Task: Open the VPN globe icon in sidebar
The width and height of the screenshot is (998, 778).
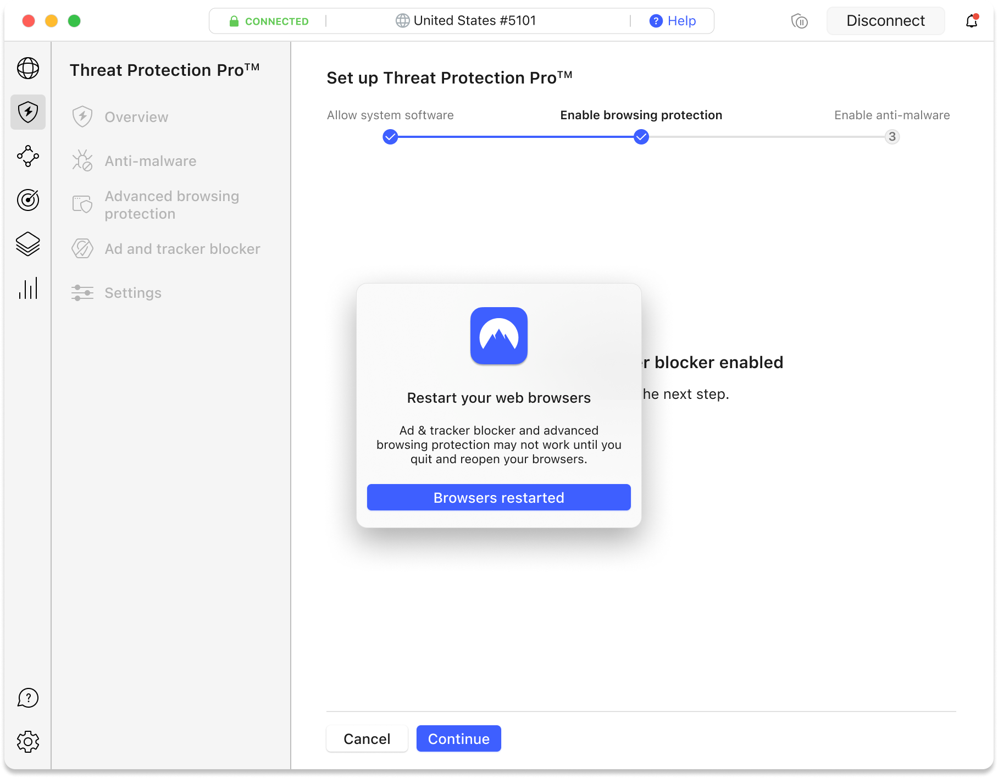Action: [x=28, y=69]
